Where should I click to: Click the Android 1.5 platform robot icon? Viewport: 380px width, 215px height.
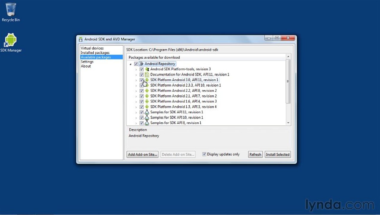click(147, 107)
